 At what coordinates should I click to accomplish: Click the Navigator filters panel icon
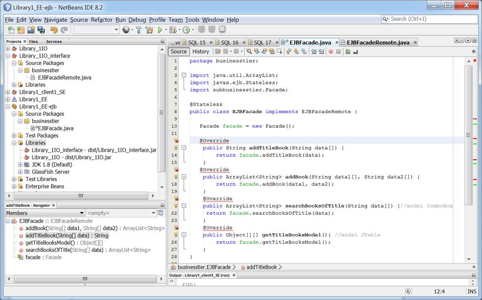pyautogui.click(x=161, y=213)
